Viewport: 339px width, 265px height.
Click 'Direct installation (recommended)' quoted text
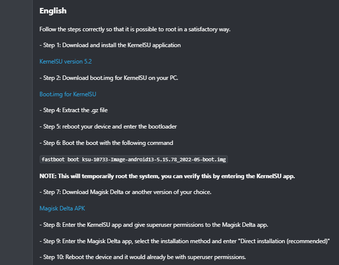click(x=285, y=241)
